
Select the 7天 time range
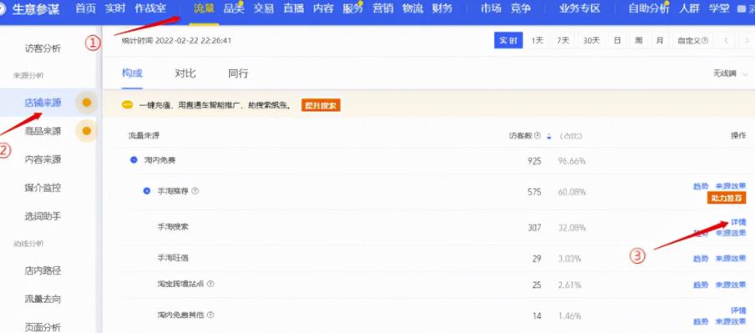pos(563,41)
